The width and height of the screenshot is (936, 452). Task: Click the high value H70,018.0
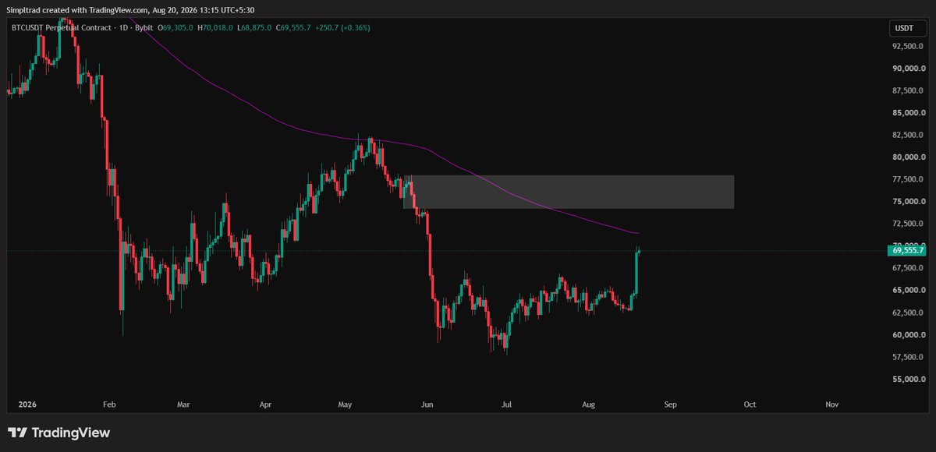point(214,27)
